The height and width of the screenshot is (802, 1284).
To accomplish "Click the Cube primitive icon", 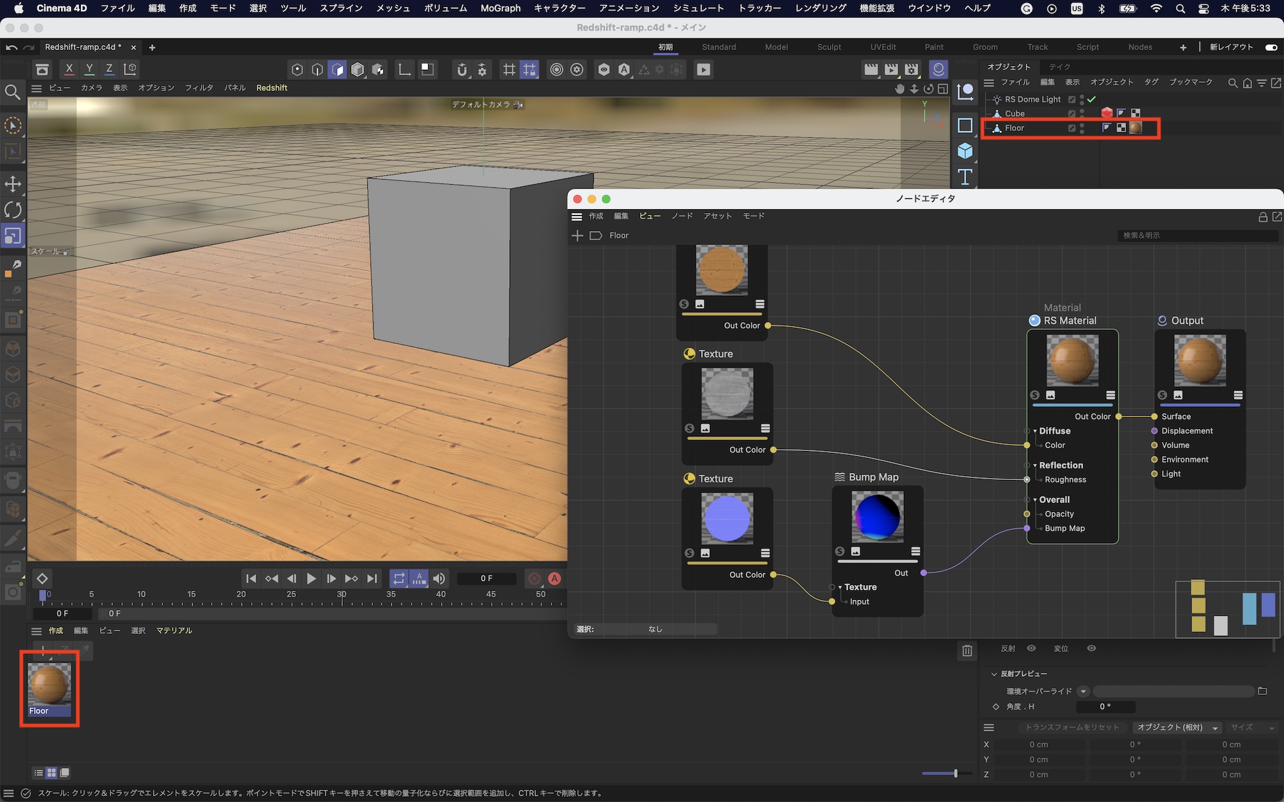I will (x=965, y=151).
